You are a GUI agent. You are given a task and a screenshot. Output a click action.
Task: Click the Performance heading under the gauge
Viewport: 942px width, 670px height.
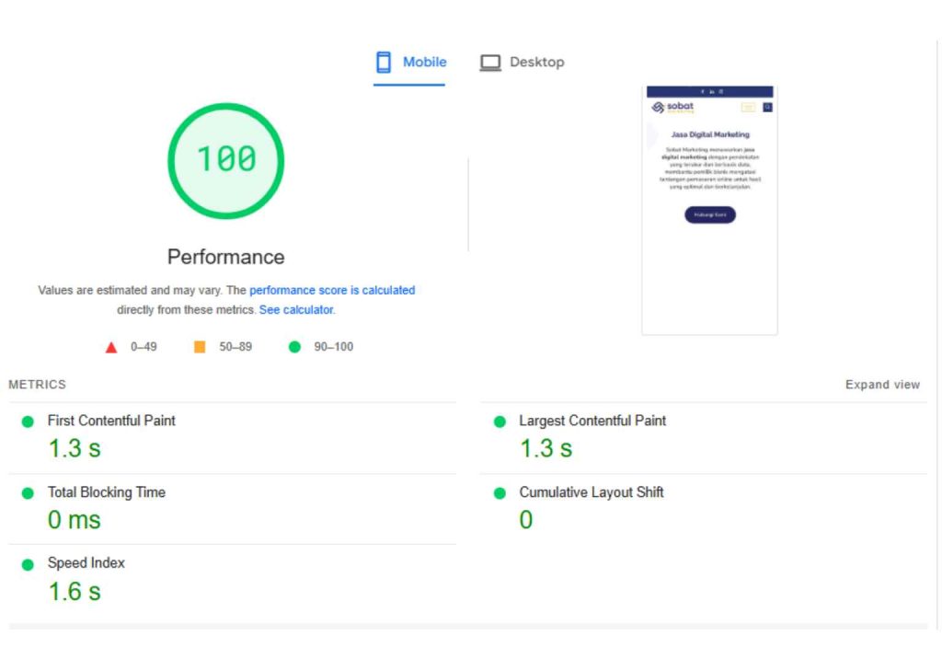click(225, 257)
